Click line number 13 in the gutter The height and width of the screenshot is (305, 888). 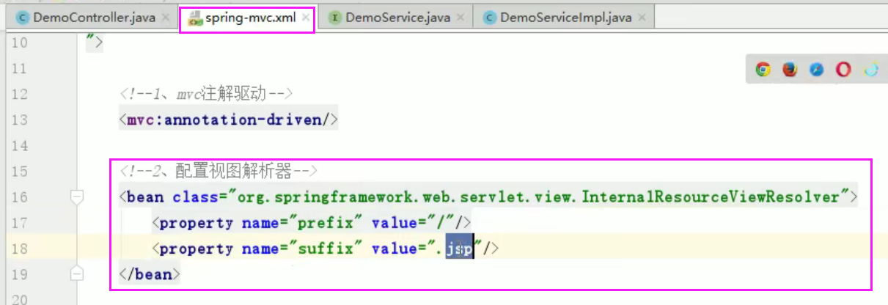(x=19, y=120)
